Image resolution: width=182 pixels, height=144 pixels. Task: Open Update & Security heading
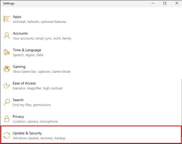coord(27,133)
